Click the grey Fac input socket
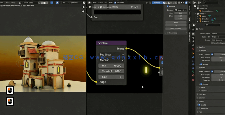 (x=92, y=17)
